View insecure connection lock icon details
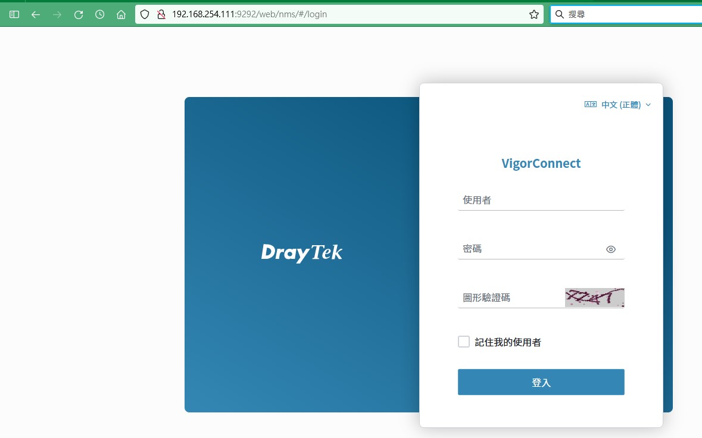Image resolution: width=702 pixels, height=438 pixels. pos(160,14)
